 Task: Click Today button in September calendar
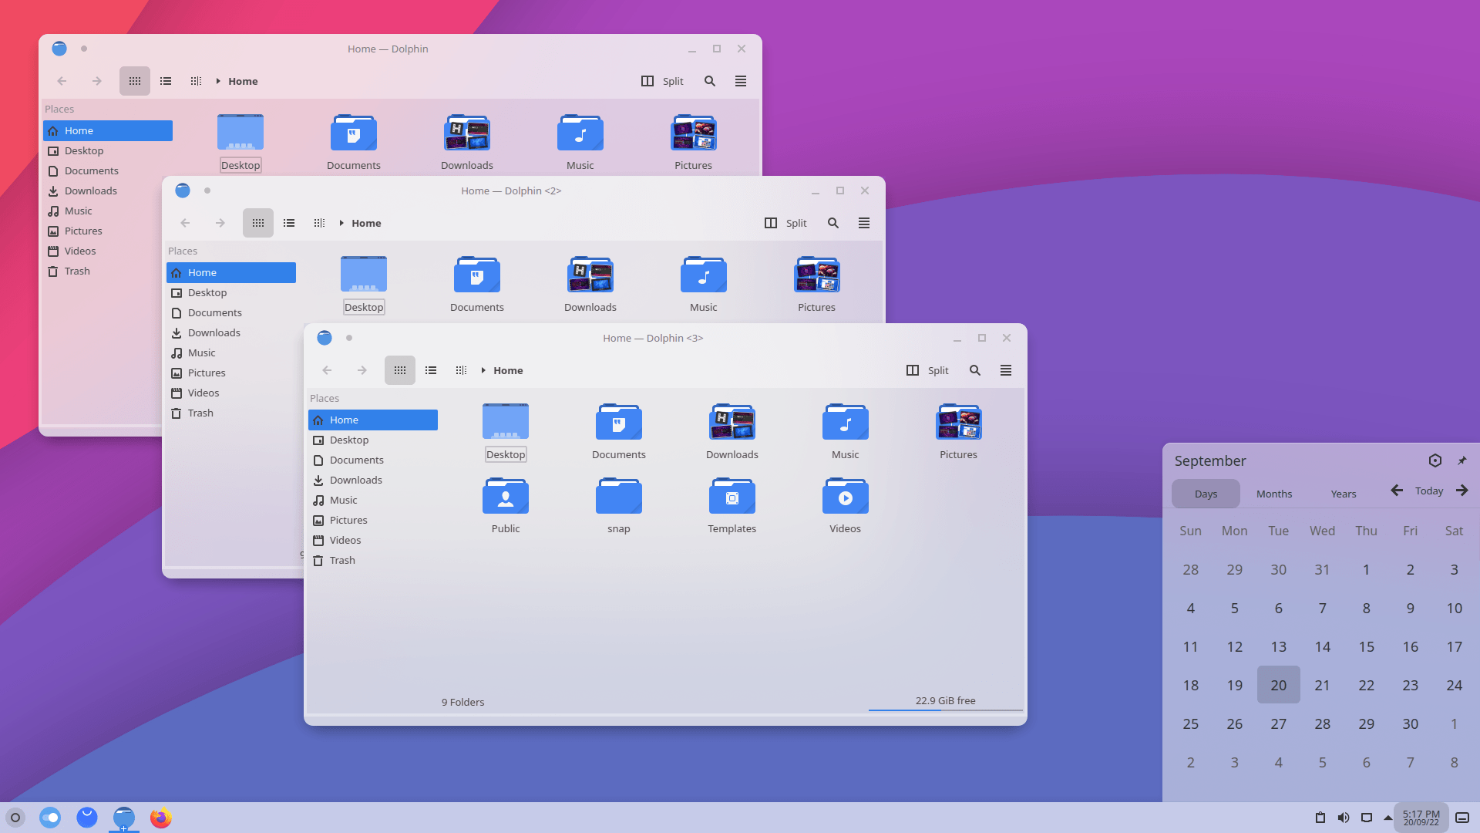[x=1429, y=491]
